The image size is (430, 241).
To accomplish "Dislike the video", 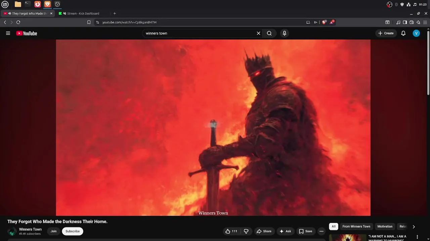I will [246, 231].
